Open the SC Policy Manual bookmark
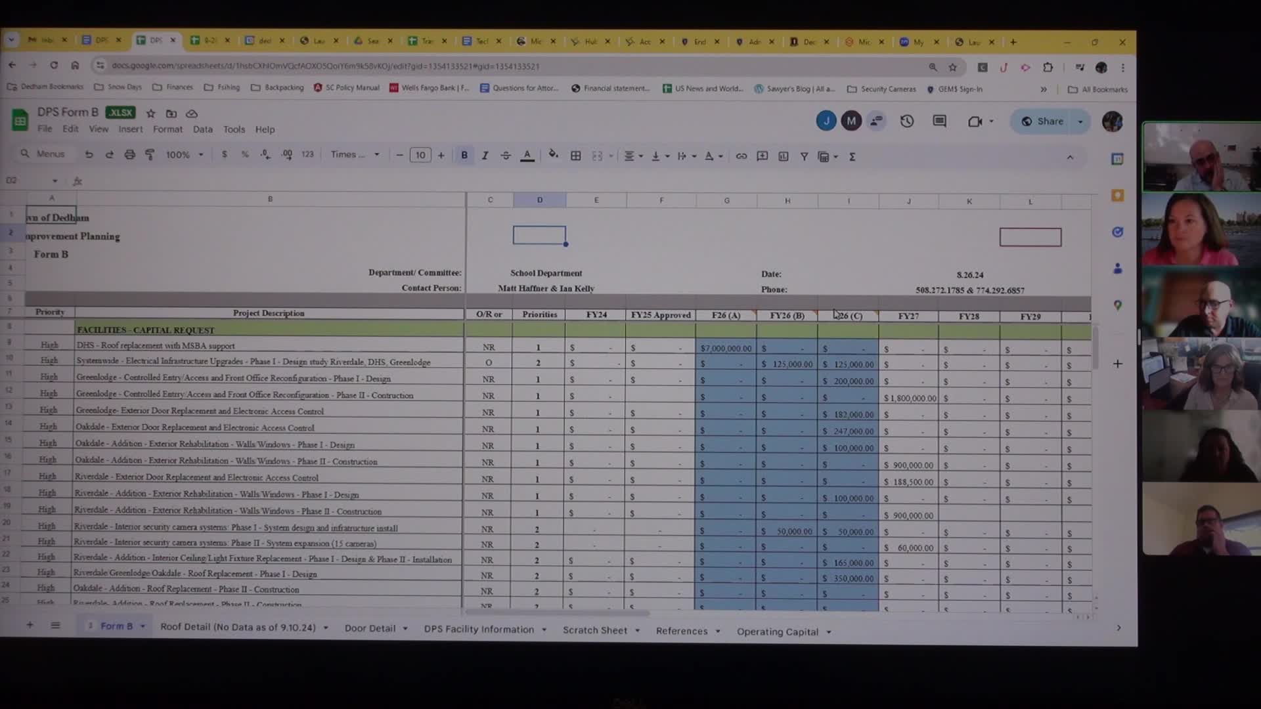1261x709 pixels. coord(347,87)
